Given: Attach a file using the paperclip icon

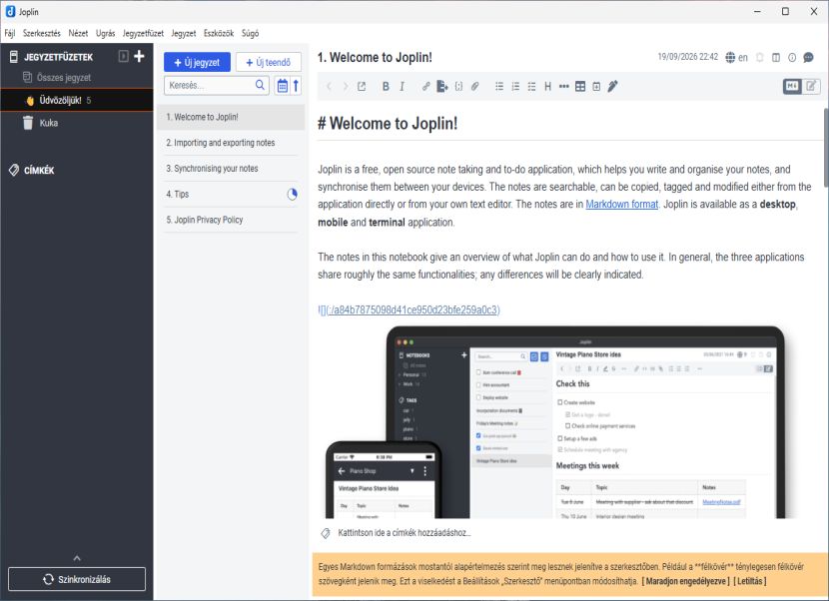Looking at the screenshot, I should tap(474, 86).
